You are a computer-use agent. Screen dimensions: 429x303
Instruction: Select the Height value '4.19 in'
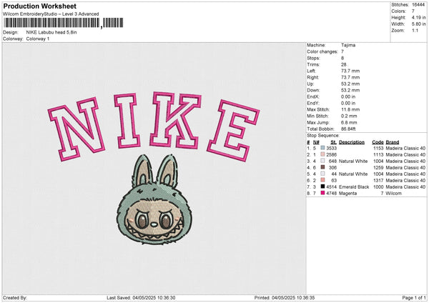click(x=418, y=17)
